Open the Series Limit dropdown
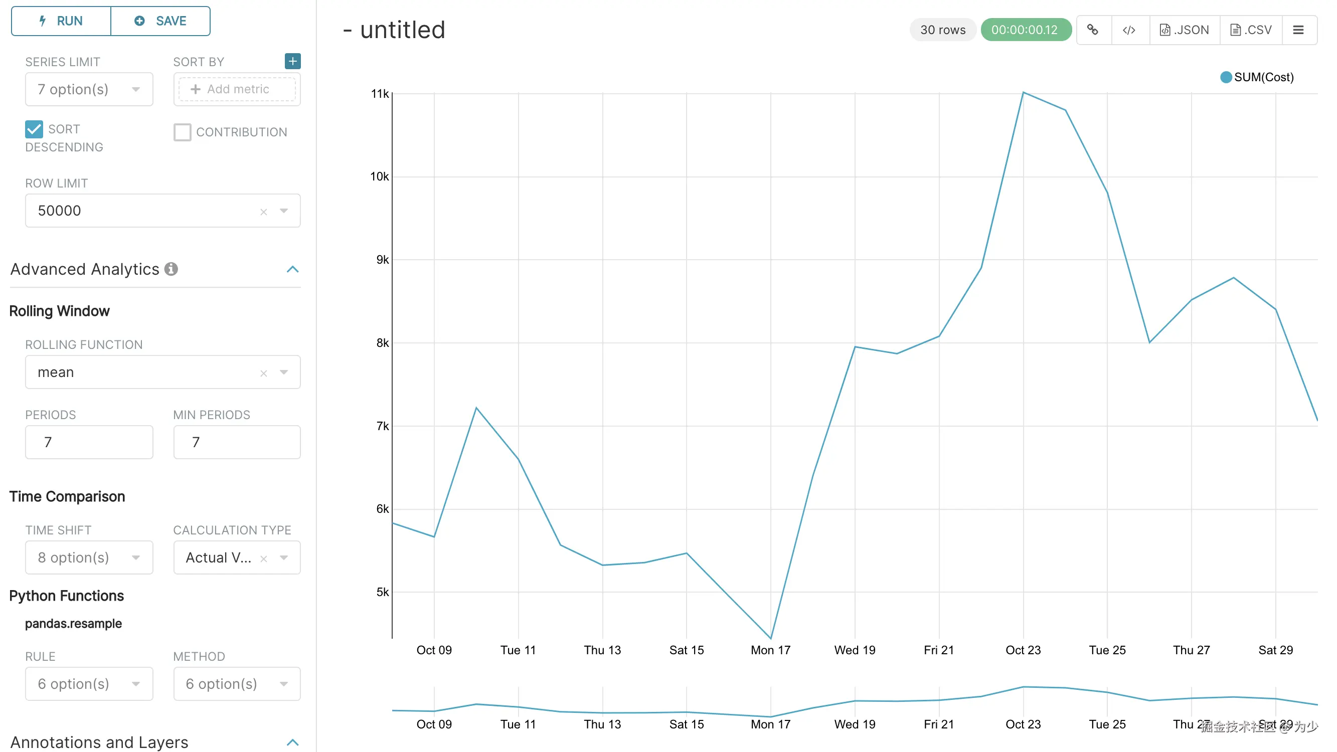1337x752 pixels. coord(89,89)
